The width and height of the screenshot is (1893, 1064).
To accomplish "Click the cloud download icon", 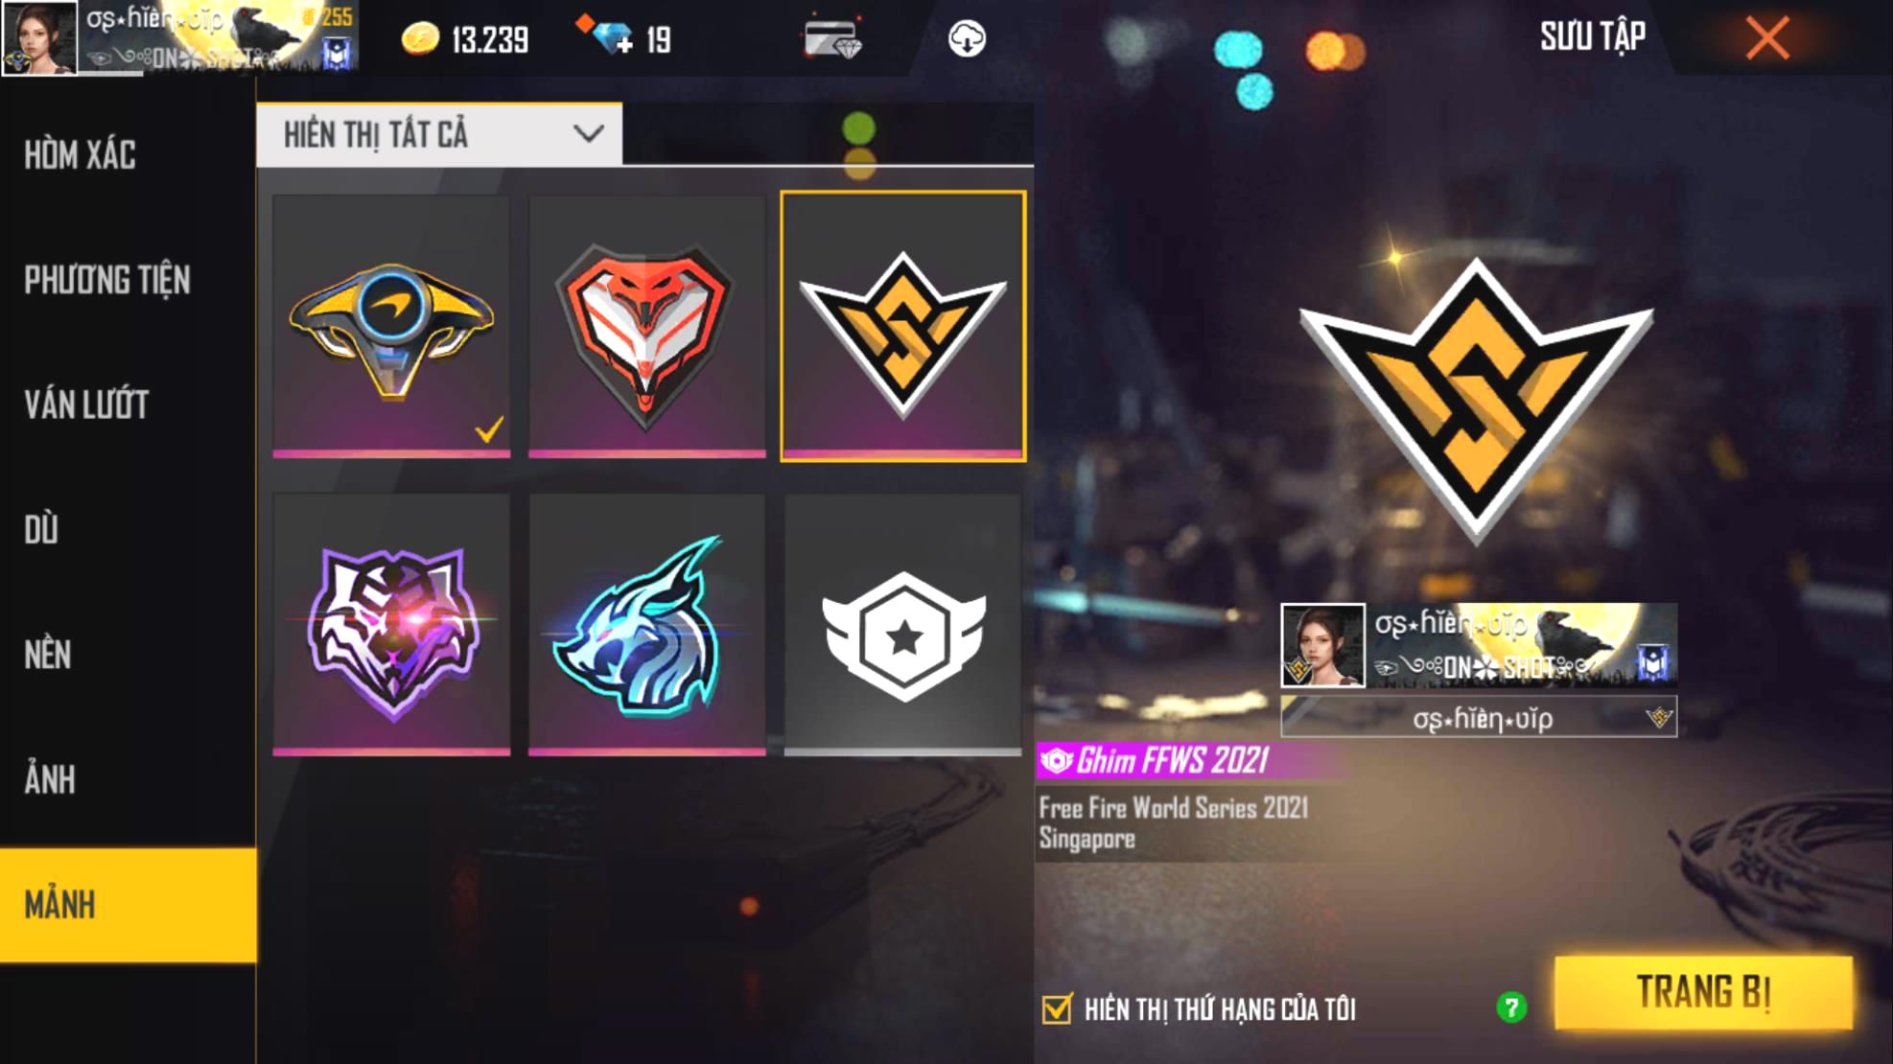I will (967, 38).
